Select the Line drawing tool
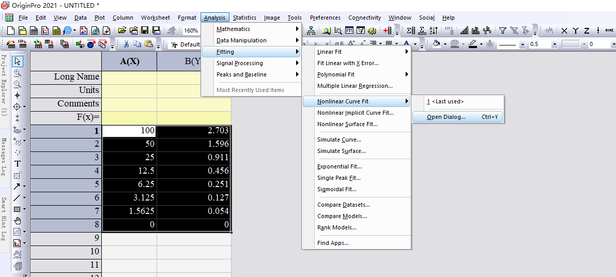Screen dimensions: 616x277 [x=17, y=197]
